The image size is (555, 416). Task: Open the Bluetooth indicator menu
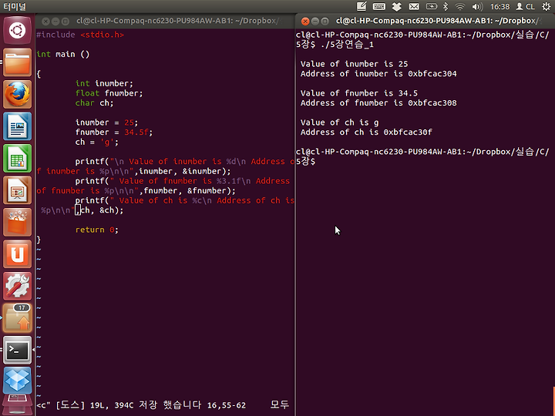[446, 6]
